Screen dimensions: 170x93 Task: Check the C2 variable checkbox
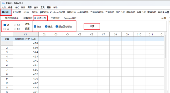(x=15, y=25)
